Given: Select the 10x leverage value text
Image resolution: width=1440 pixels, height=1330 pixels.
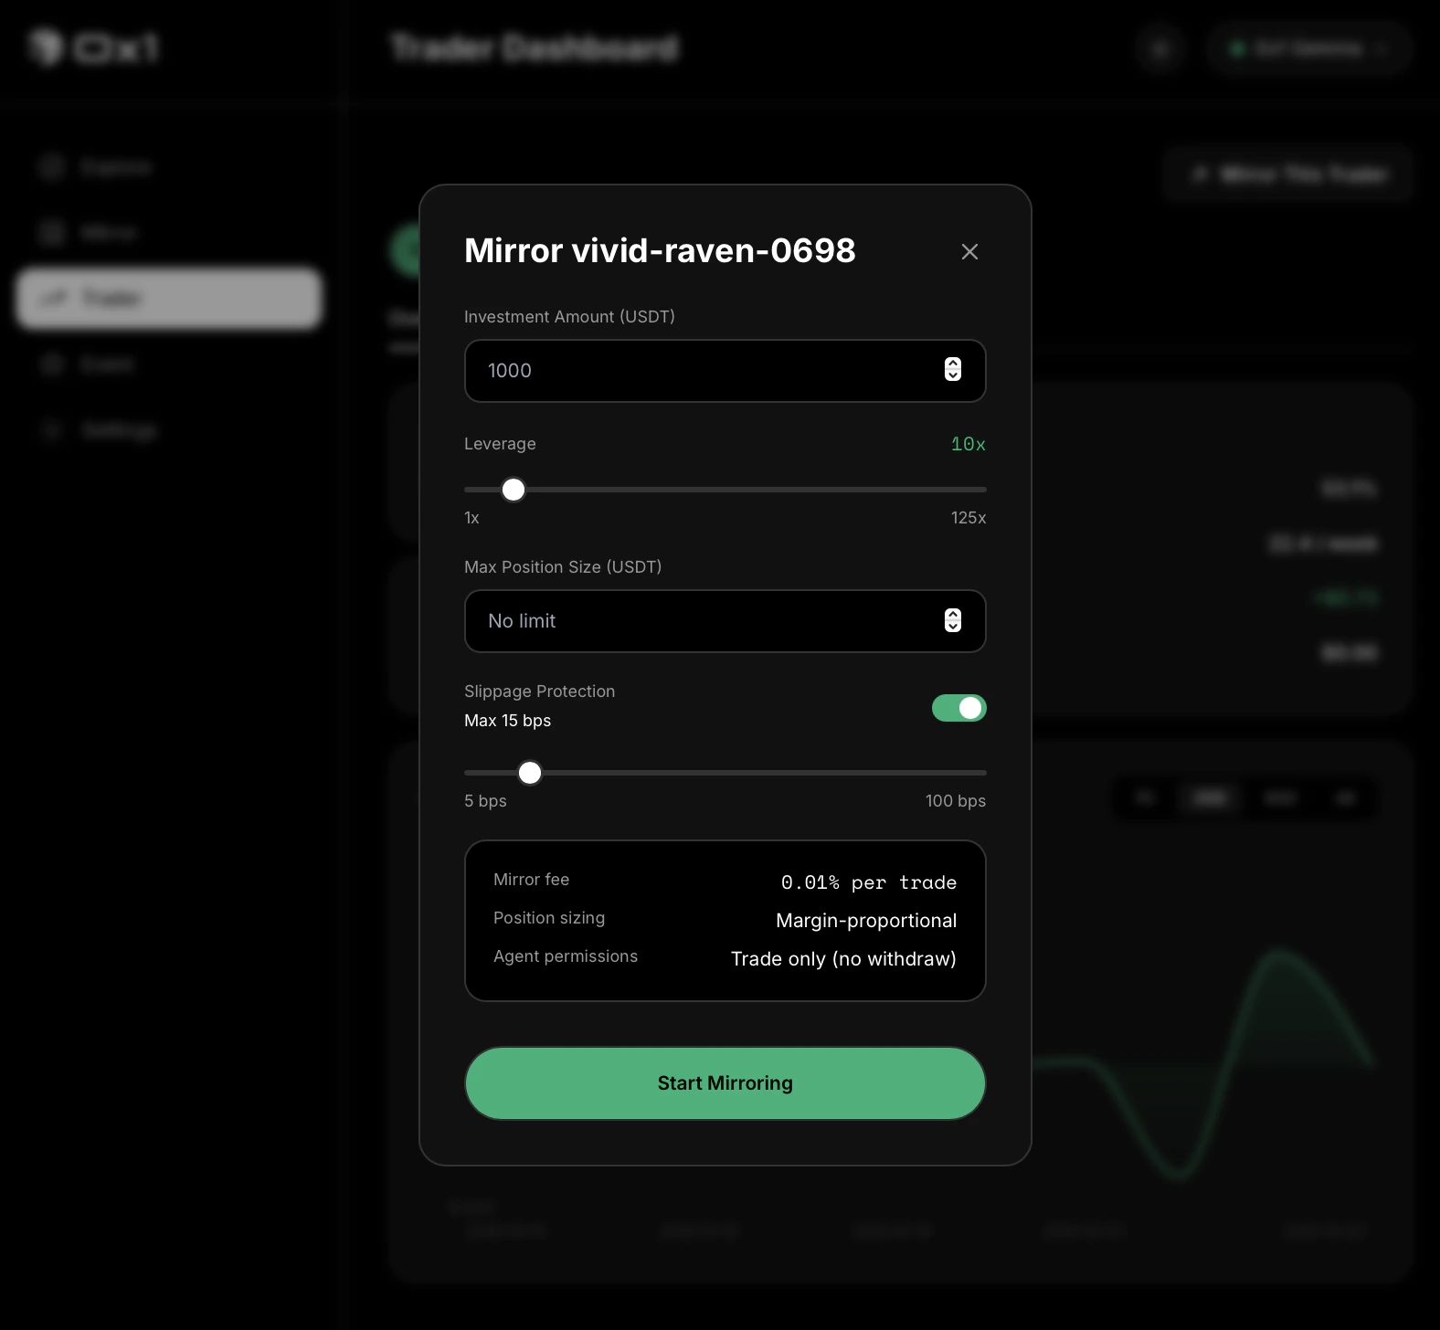Looking at the screenshot, I should [x=968, y=444].
